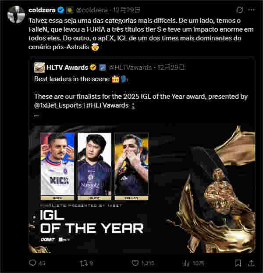
Task: View tweet analytics bar chart icon
Action: click(x=186, y=263)
